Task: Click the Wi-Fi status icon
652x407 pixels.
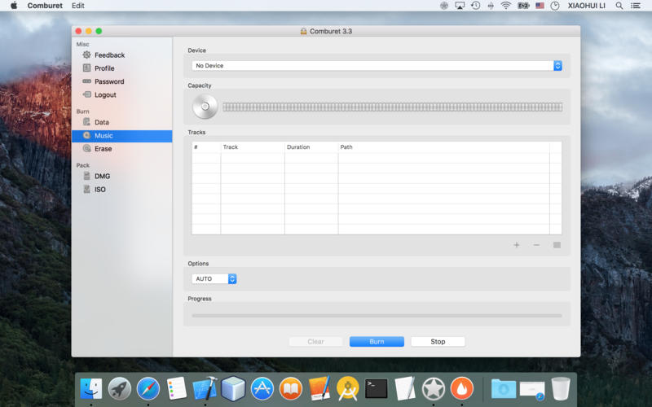Action: pyautogui.click(x=506, y=6)
